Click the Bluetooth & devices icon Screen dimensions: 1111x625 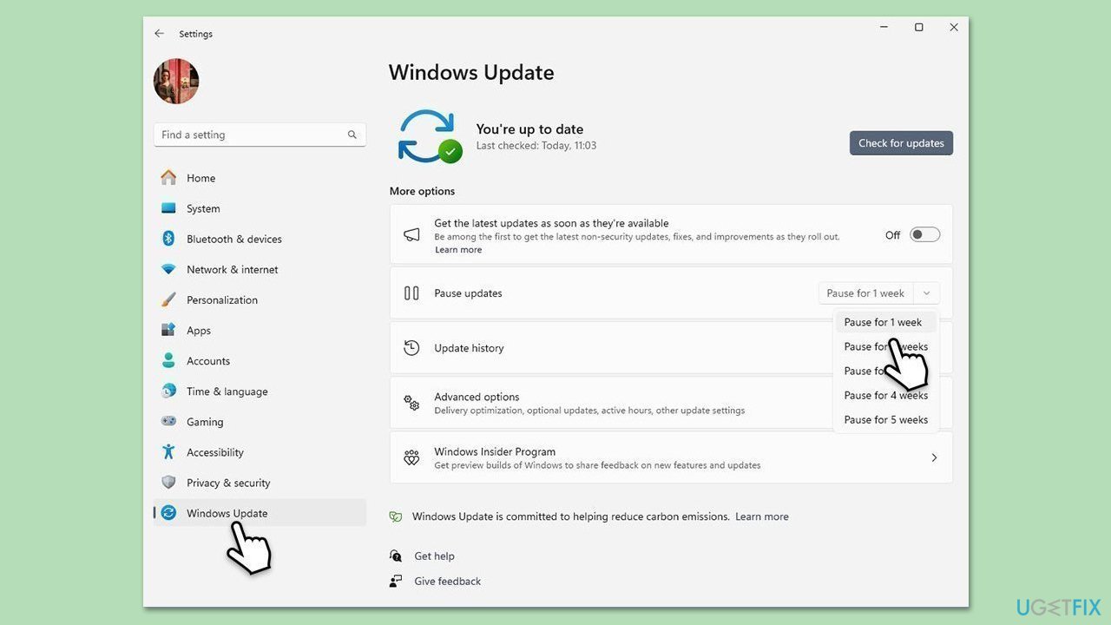click(x=168, y=239)
